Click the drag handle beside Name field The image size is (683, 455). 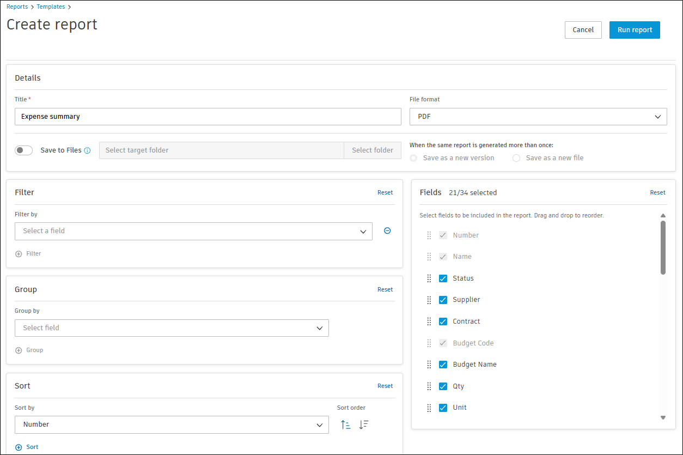tap(429, 257)
